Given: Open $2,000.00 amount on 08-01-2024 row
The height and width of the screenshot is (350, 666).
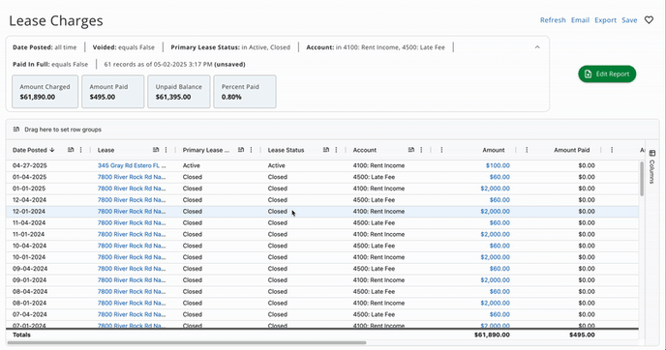Looking at the screenshot, I should click(496, 303).
